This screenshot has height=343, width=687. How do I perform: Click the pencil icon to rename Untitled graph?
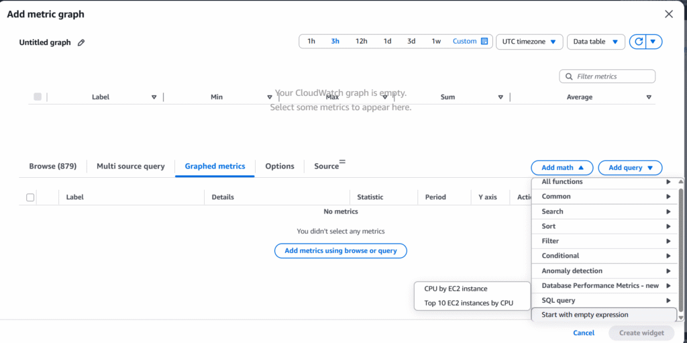tap(81, 42)
